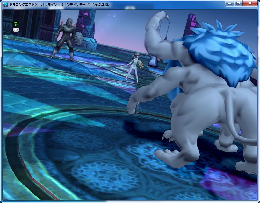Click the Dragon Quest X slime title icon

[x=5, y=5]
